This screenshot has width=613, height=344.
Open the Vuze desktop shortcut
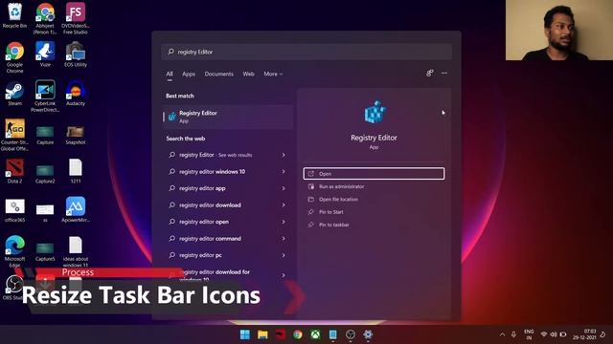pyautogui.click(x=45, y=54)
